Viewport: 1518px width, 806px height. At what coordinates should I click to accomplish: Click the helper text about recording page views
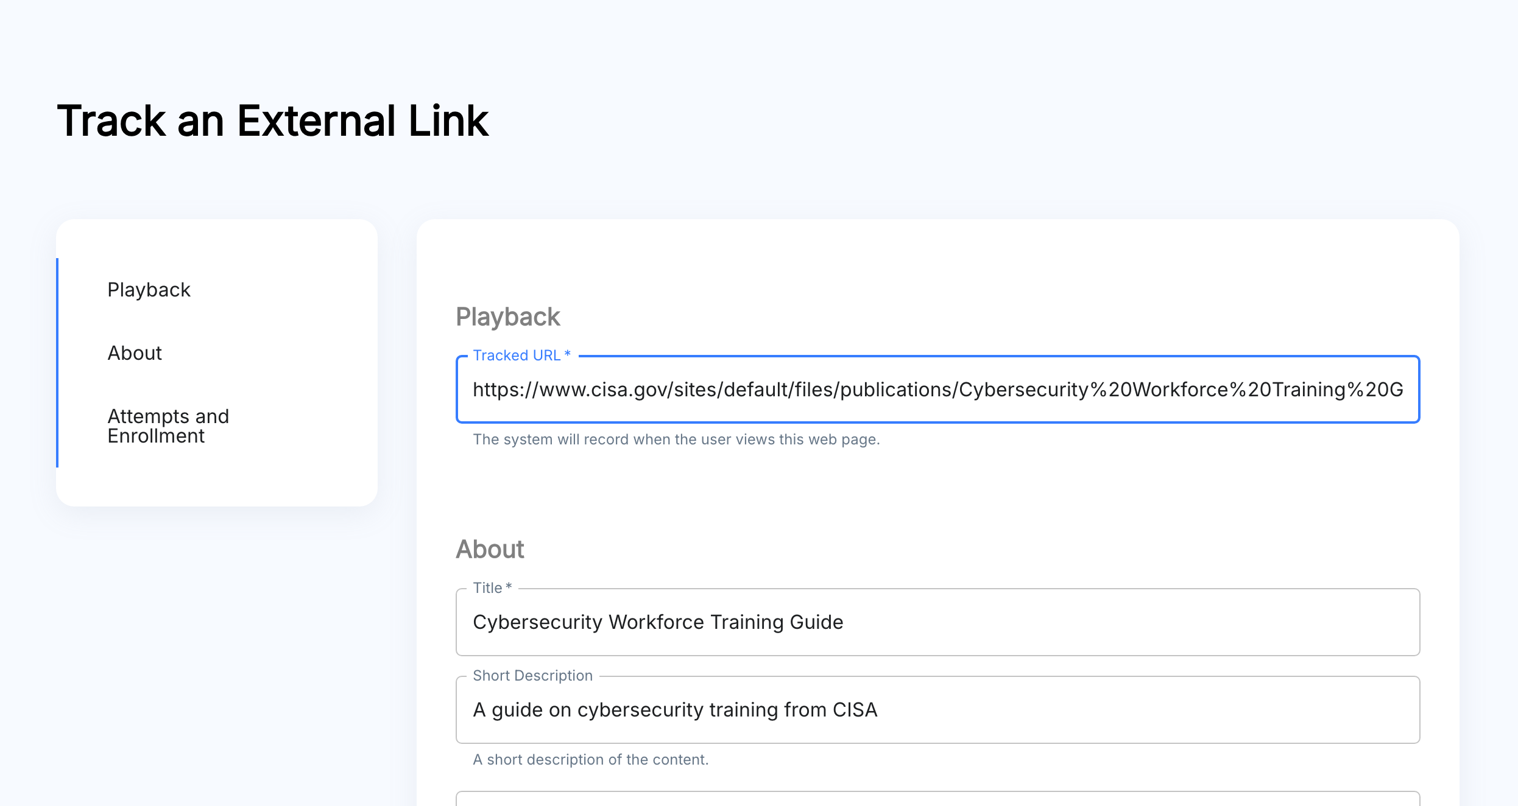click(676, 440)
